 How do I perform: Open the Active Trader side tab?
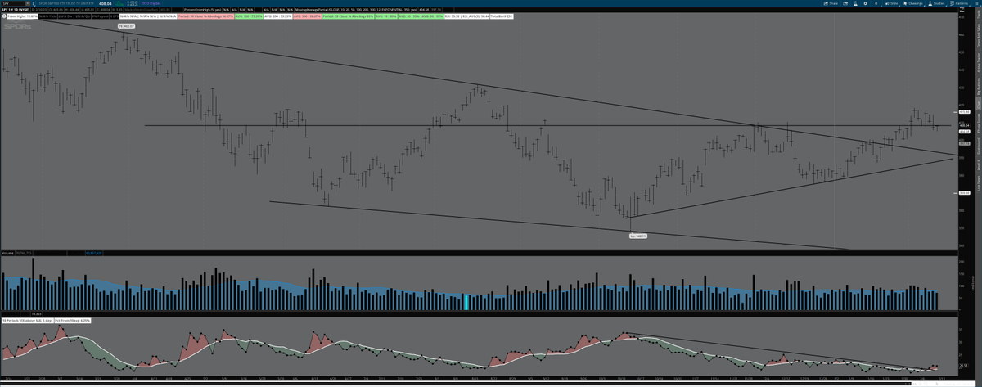pyautogui.click(x=978, y=63)
